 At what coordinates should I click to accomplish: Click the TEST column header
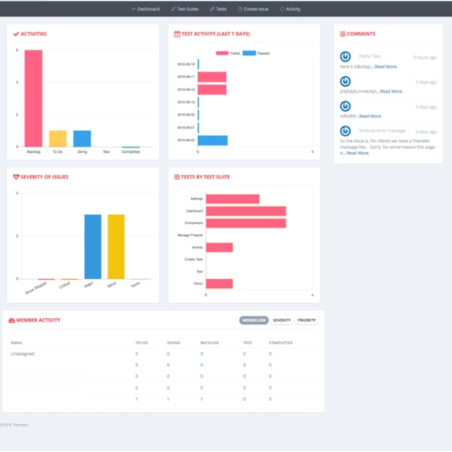coord(248,343)
